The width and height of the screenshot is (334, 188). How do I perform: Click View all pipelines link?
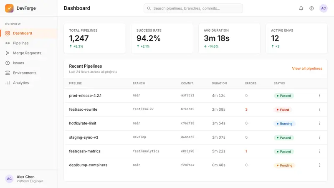pos(307,69)
